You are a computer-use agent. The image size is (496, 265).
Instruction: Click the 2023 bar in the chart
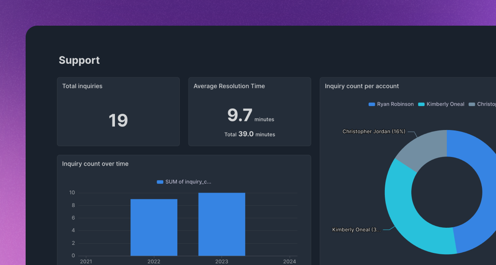222,224
